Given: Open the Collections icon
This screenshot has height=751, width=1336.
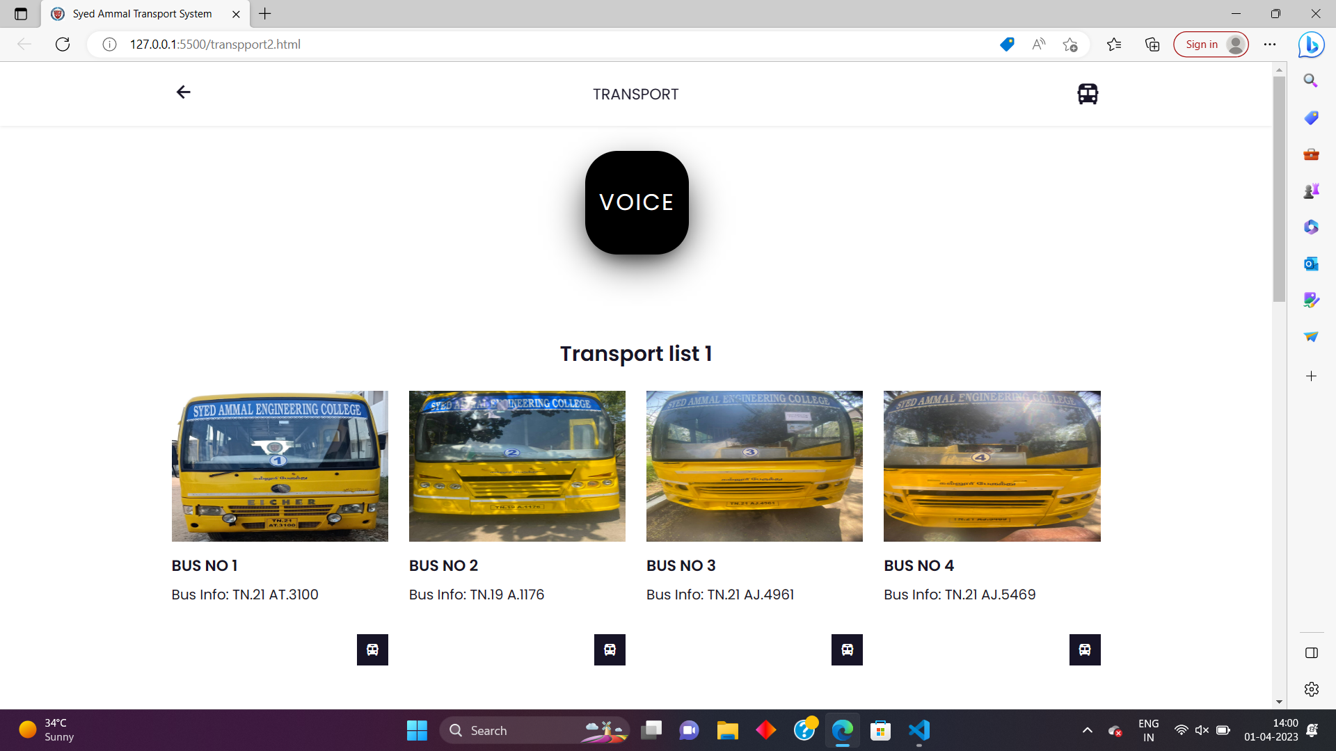Looking at the screenshot, I should [1152, 45].
